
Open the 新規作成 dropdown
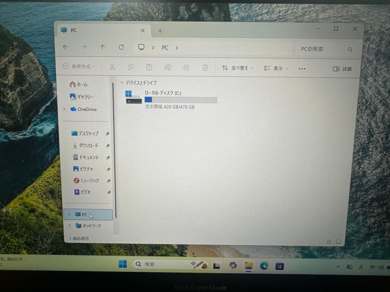(79, 67)
